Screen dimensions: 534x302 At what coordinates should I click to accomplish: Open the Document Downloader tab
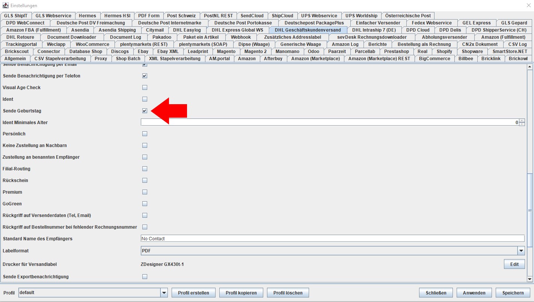(72, 37)
